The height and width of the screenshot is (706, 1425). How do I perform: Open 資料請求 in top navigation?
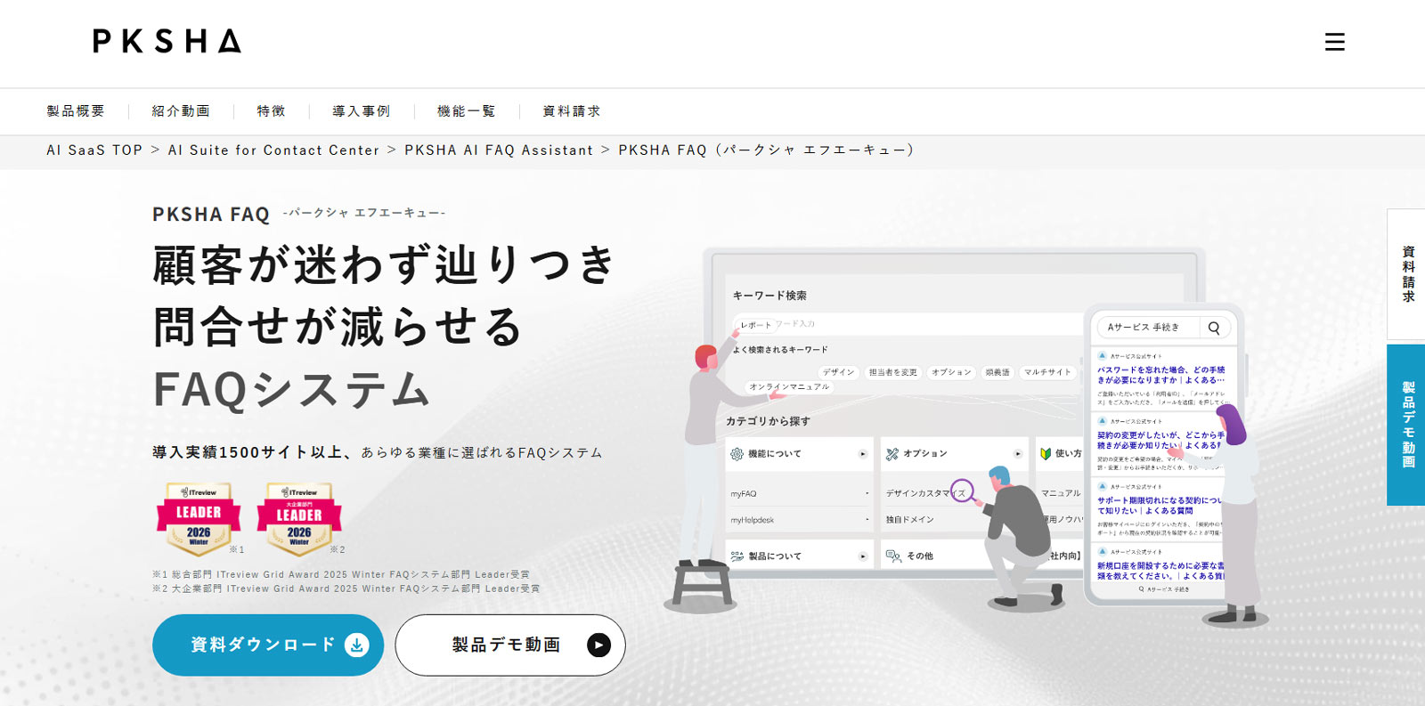point(572,111)
